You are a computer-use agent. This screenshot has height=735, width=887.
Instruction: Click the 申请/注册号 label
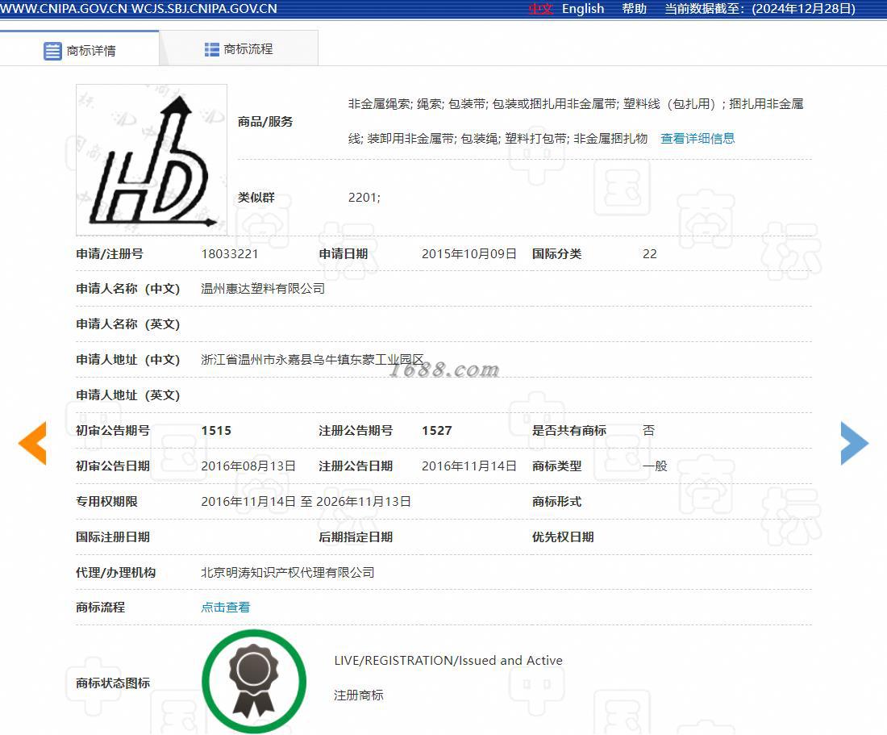(110, 254)
